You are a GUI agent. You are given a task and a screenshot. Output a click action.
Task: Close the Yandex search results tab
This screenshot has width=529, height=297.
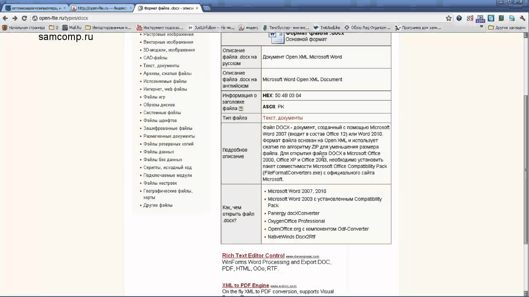coord(131,8)
